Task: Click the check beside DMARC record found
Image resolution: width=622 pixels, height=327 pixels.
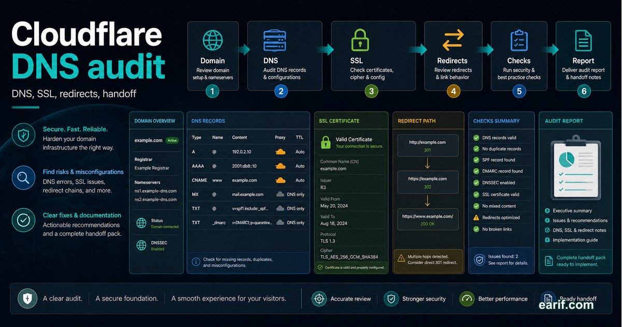Action: click(x=476, y=171)
